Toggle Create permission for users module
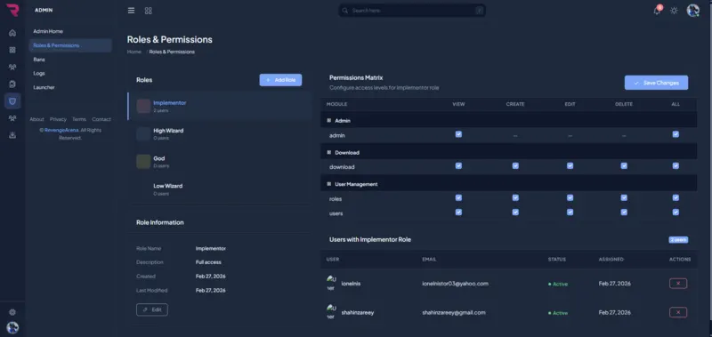712x337 pixels. click(x=515, y=213)
